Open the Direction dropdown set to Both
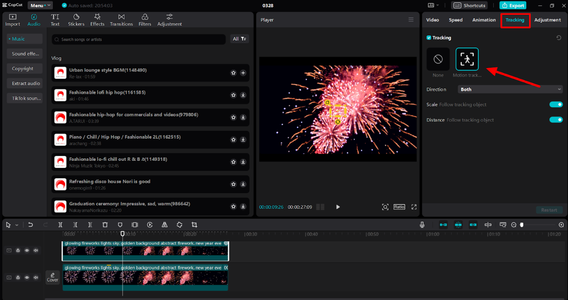This screenshot has width=568, height=300. pos(510,89)
